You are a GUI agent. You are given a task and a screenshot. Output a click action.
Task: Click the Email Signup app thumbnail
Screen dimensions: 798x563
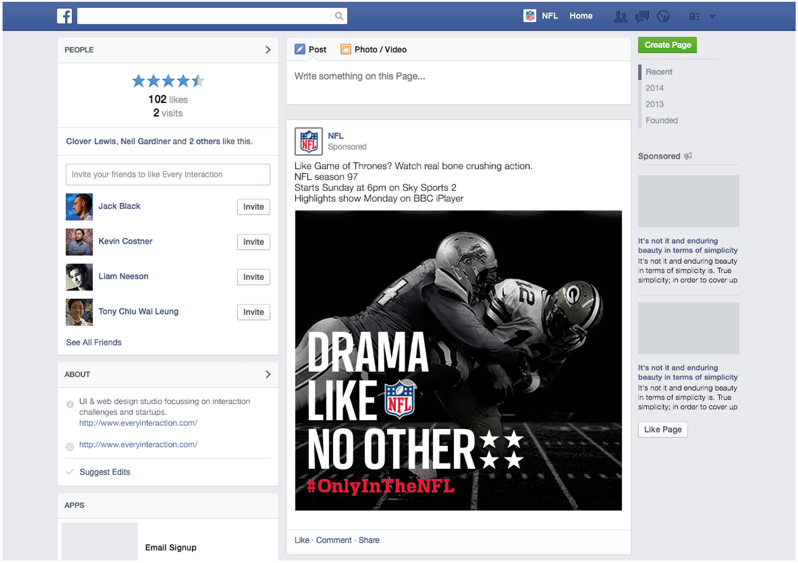point(100,542)
